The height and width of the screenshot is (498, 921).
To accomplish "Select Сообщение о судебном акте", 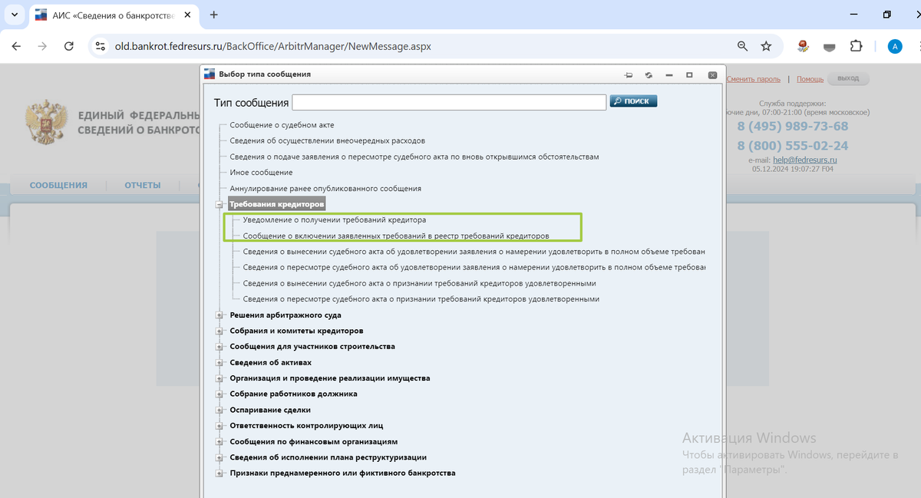I will pos(282,125).
